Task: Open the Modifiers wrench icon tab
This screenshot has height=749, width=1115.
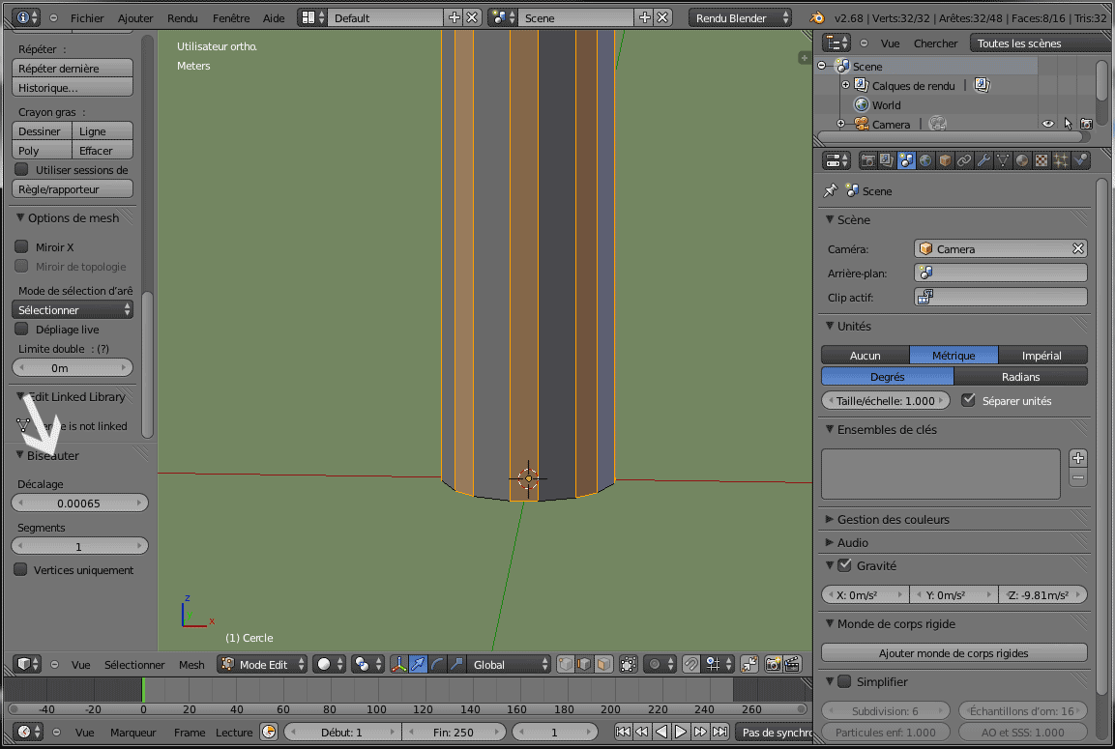Action: [x=983, y=160]
